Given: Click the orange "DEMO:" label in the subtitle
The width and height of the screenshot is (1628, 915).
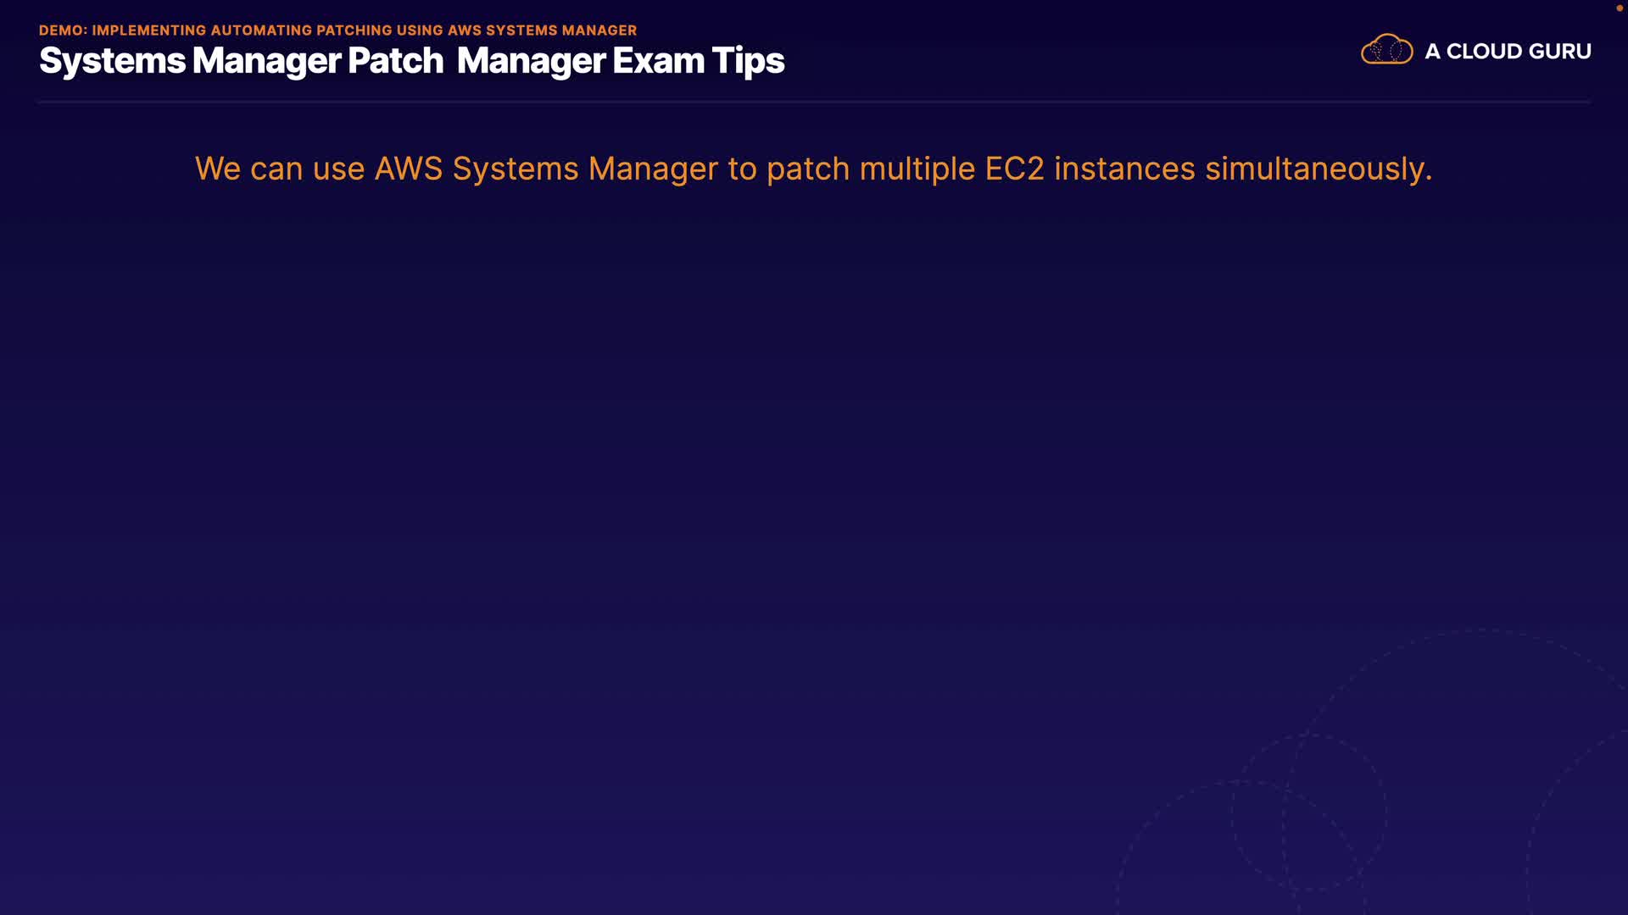Looking at the screenshot, I should [63, 30].
